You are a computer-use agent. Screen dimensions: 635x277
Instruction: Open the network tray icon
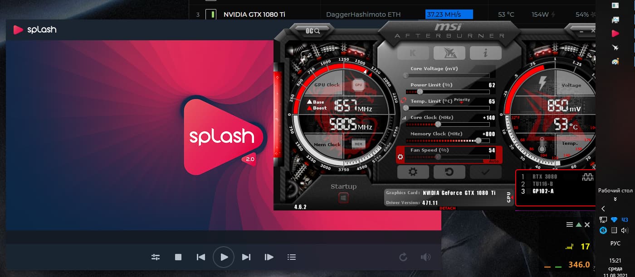(603, 220)
